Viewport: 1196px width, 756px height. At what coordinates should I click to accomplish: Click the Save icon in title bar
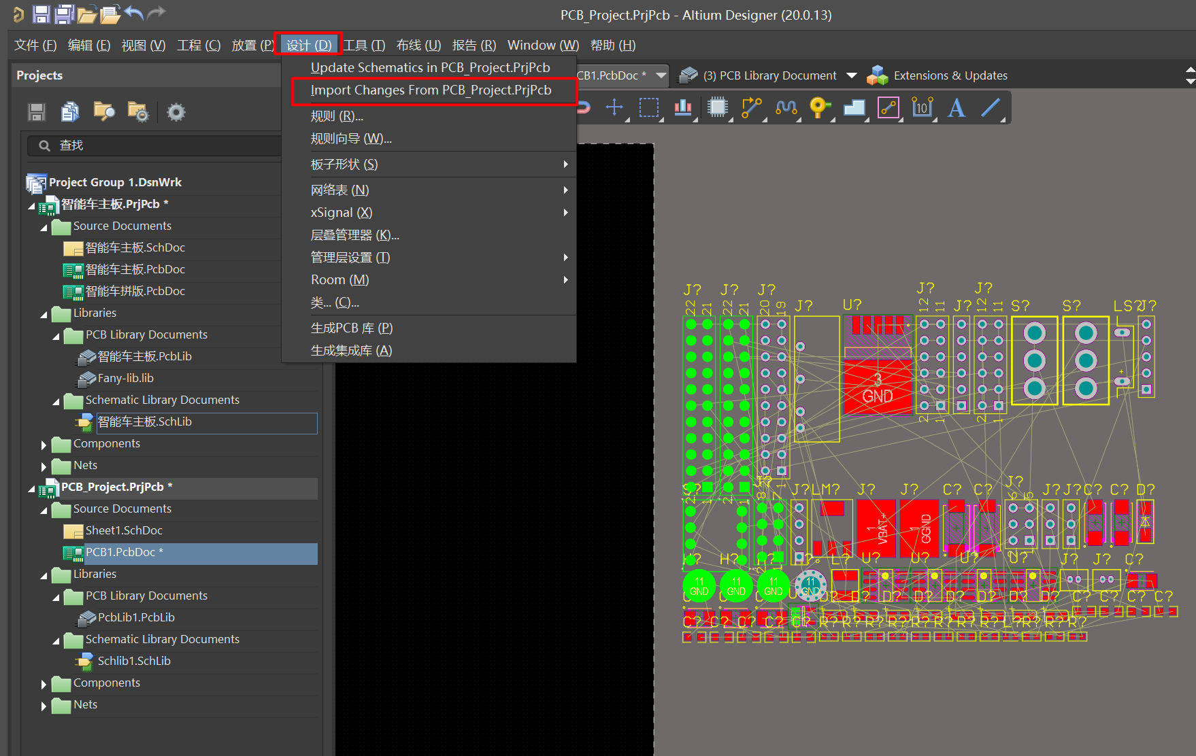41,14
